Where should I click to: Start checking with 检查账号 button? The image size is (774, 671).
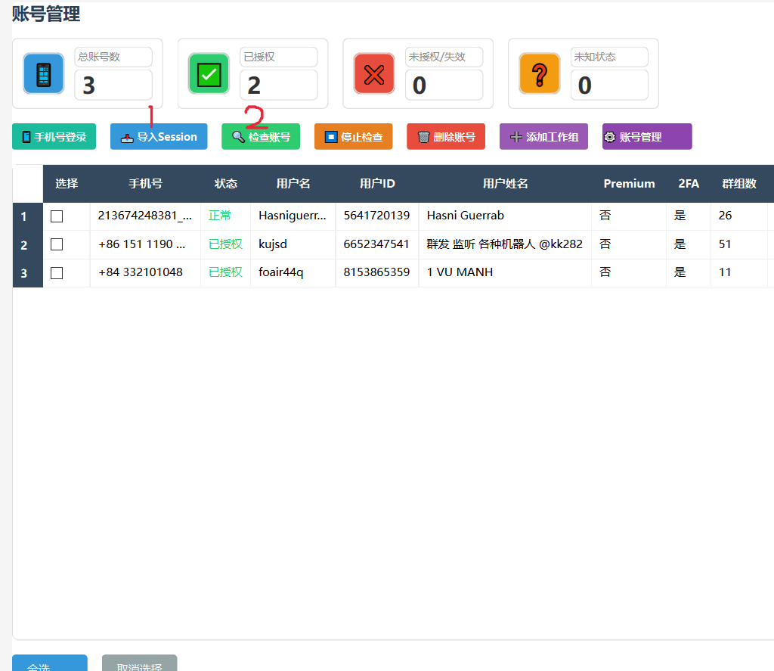[261, 137]
